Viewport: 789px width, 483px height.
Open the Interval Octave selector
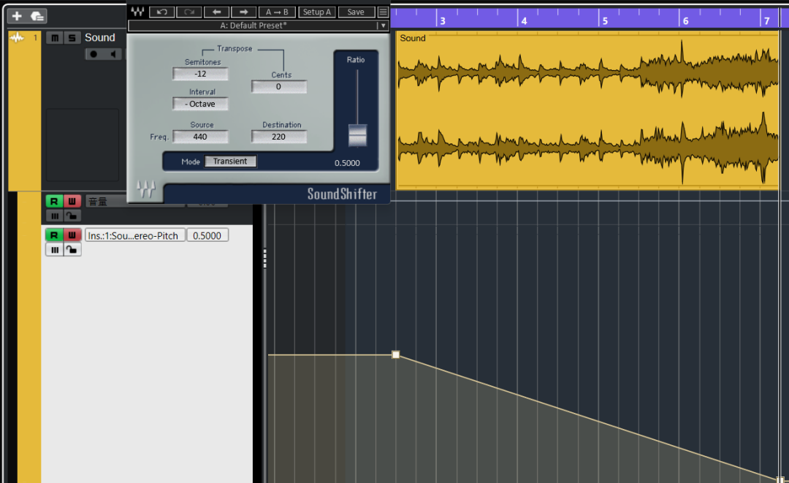click(x=200, y=104)
